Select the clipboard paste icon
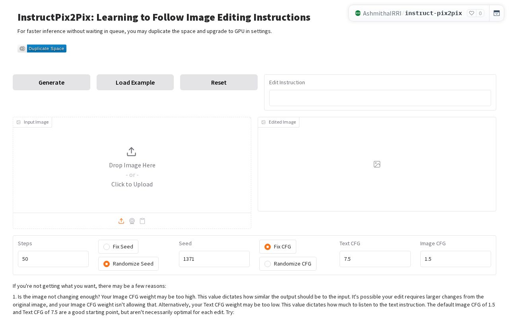The width and height of the screenshot is (509, 318). pos(142,221)
